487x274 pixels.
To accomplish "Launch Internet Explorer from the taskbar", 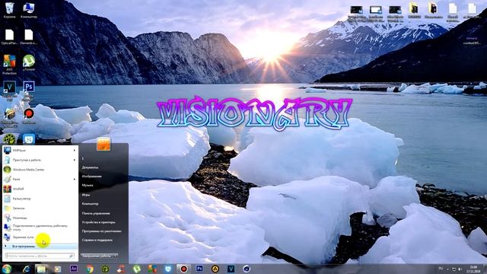I will 27,269.
